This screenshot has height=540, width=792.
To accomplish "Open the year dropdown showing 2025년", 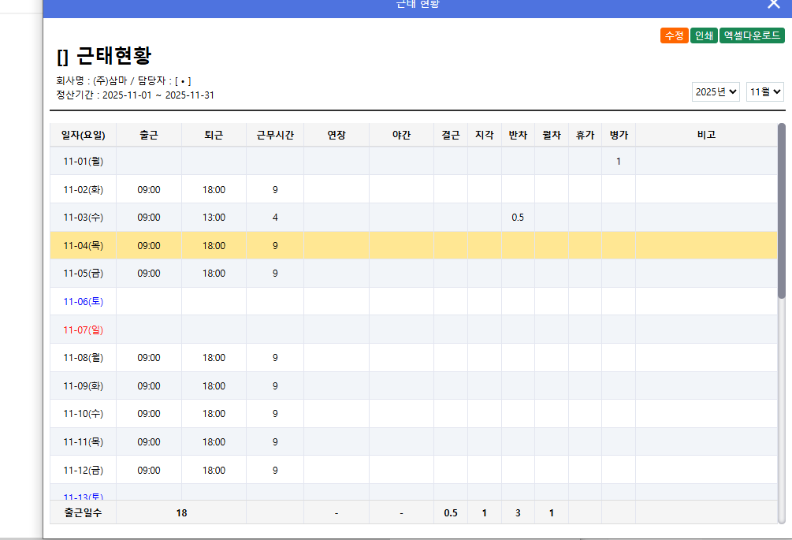I will [x=715, y=91].
